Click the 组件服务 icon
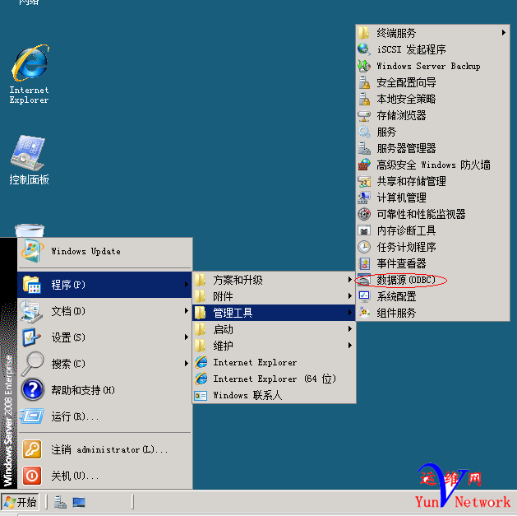 [x=364, y=312]
